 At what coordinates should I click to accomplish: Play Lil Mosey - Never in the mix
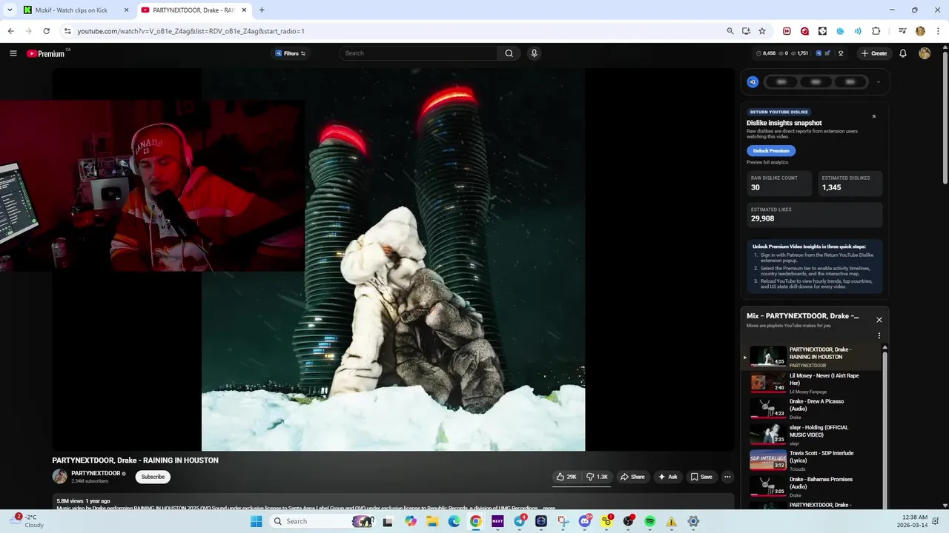813,383
